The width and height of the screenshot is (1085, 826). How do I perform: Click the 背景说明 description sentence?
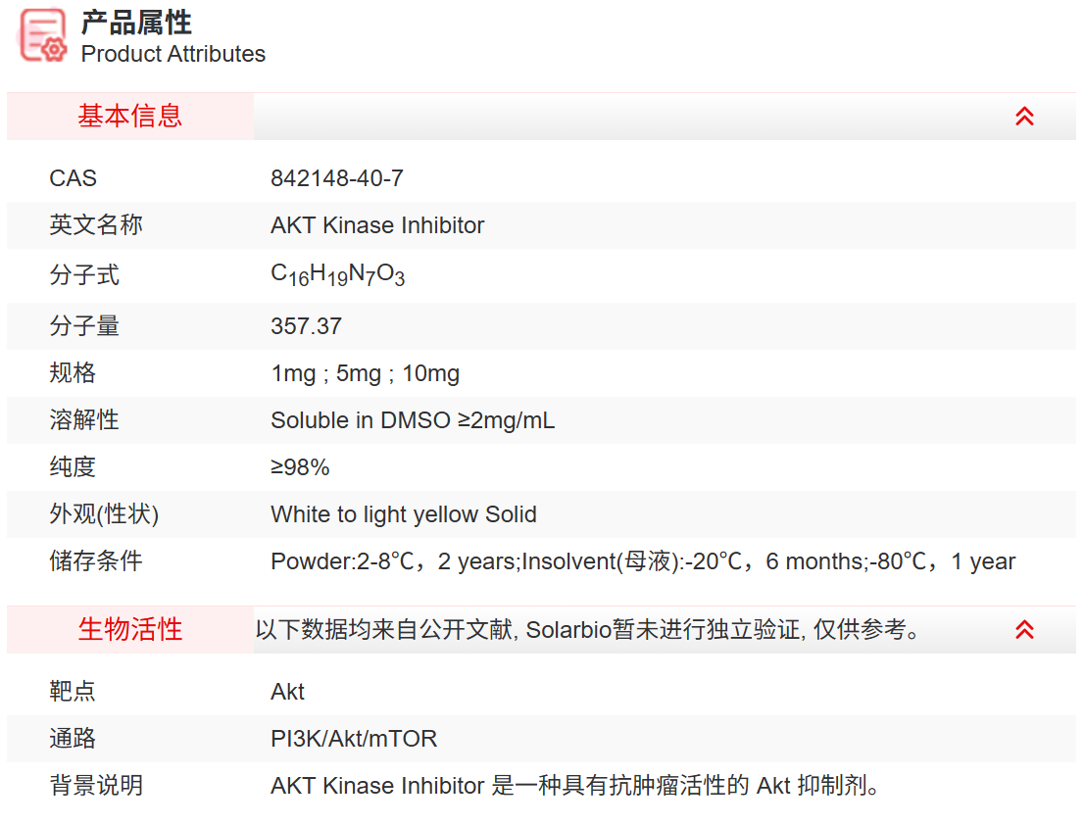tap(575, 786)
